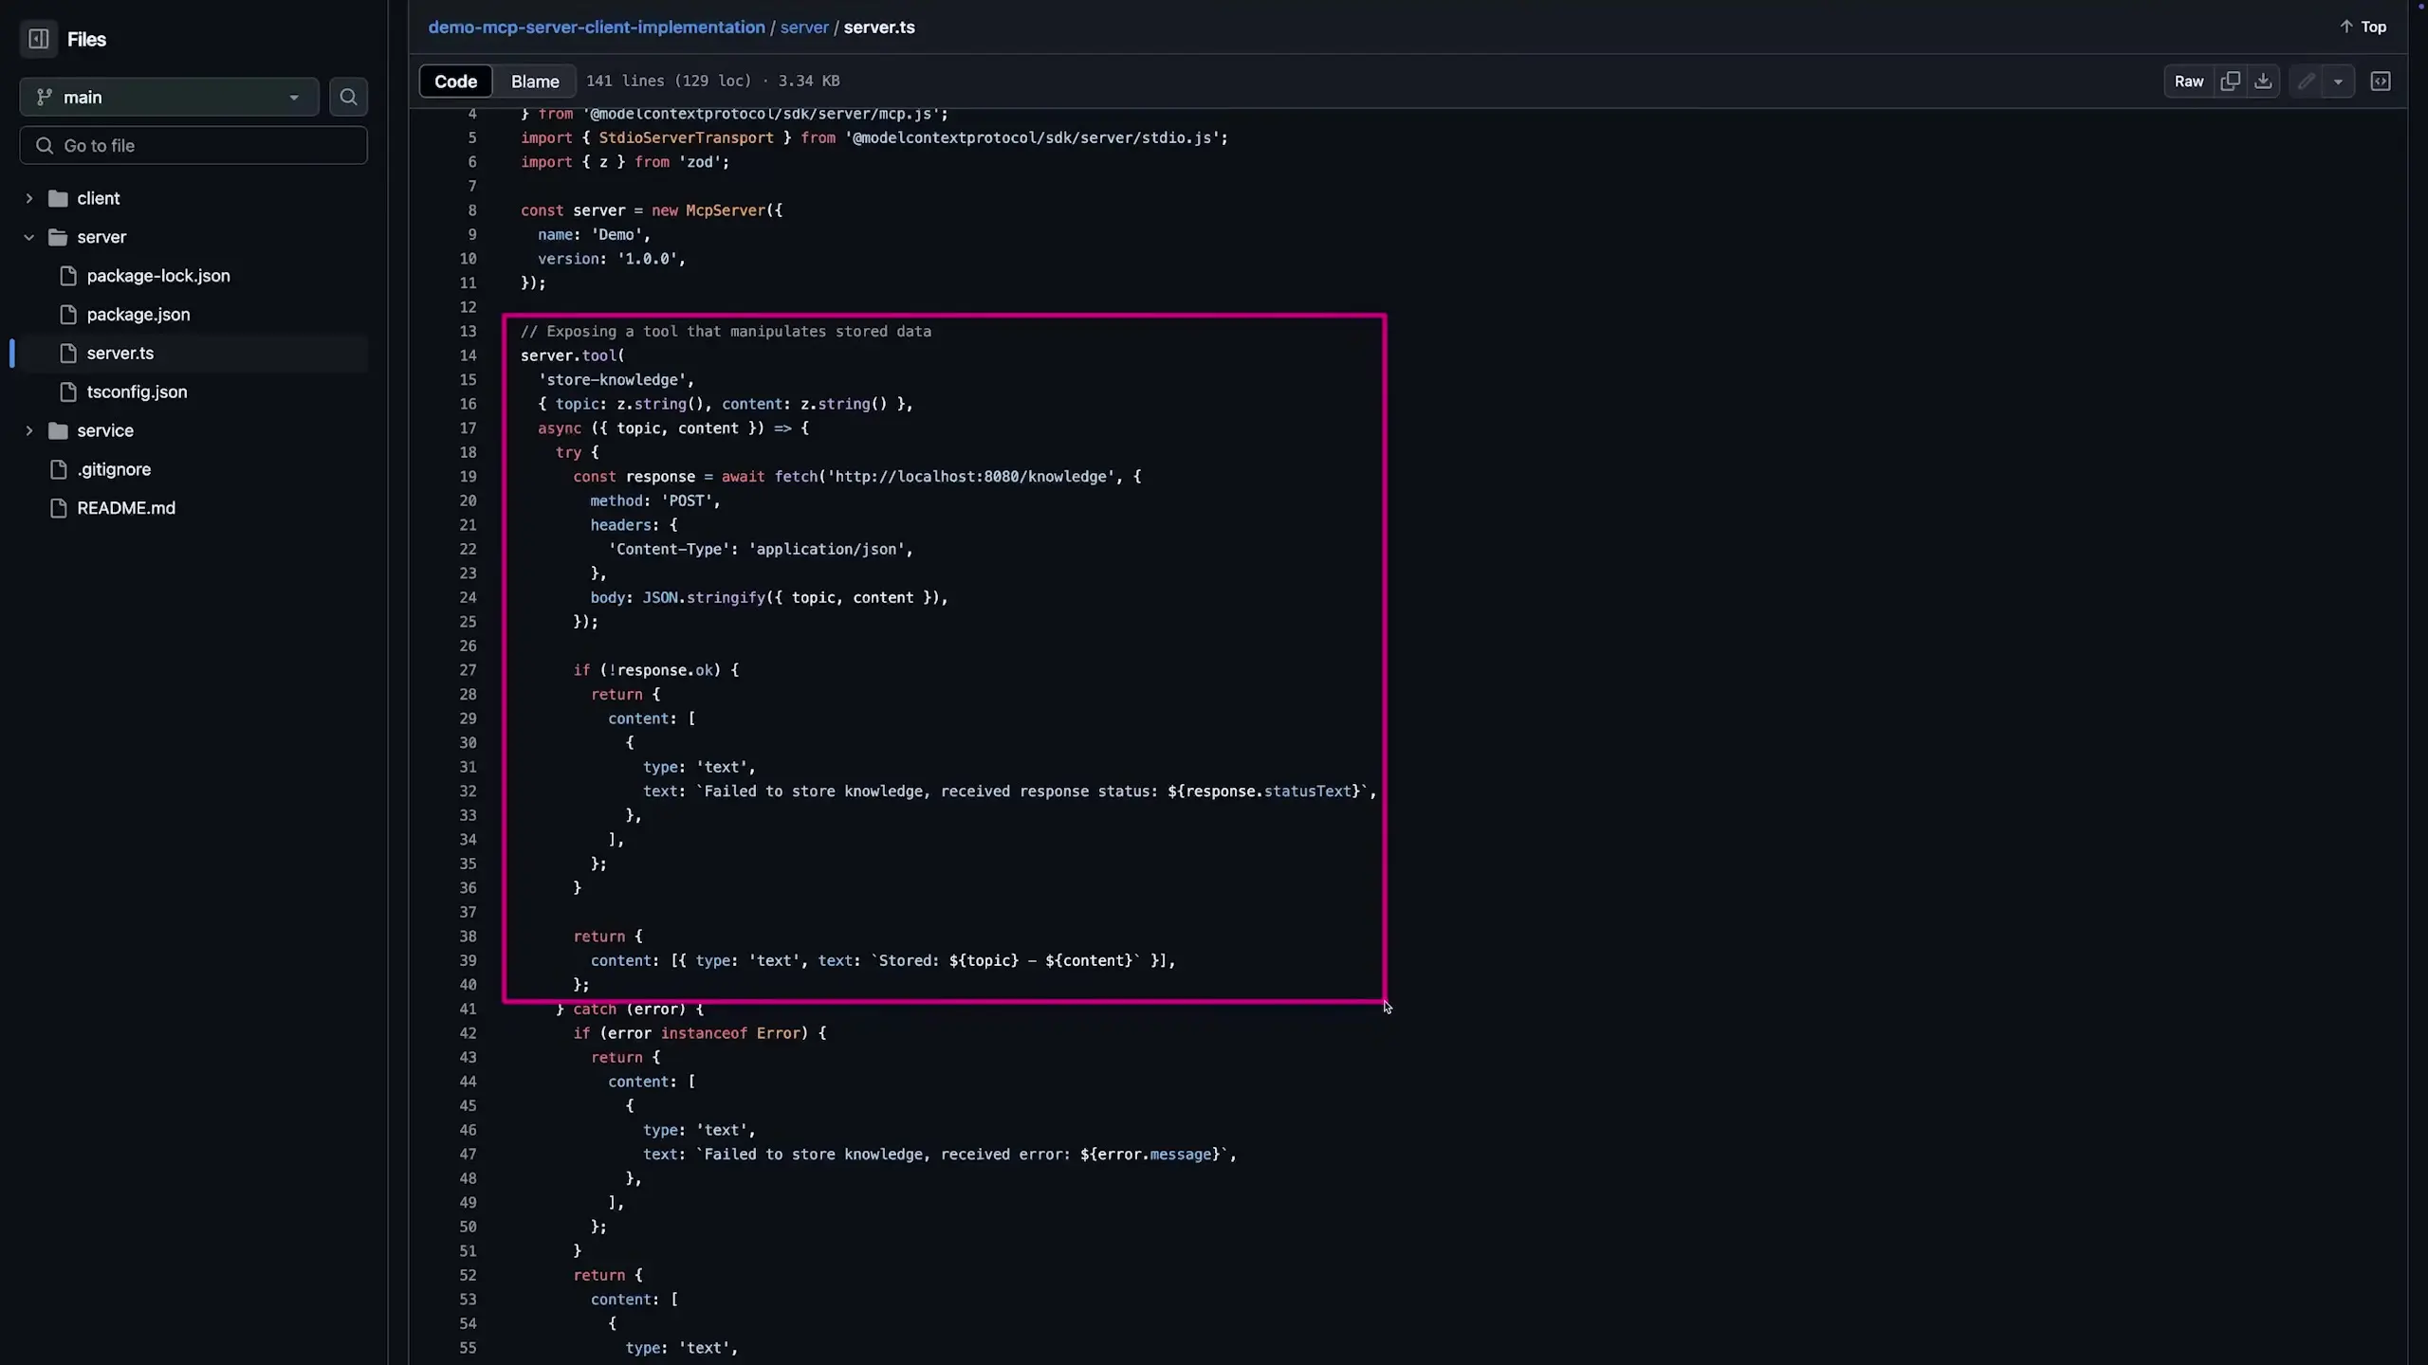Click the file icon beside .gitignore
Screen dimensions: 2428x1365
[x=58, y=469]
